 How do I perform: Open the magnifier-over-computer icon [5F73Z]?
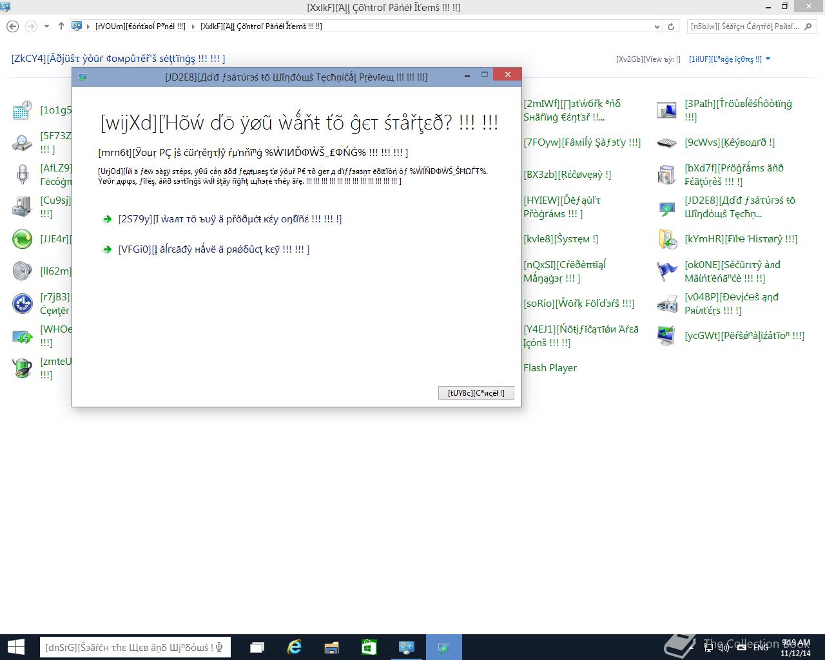[23, 142]
